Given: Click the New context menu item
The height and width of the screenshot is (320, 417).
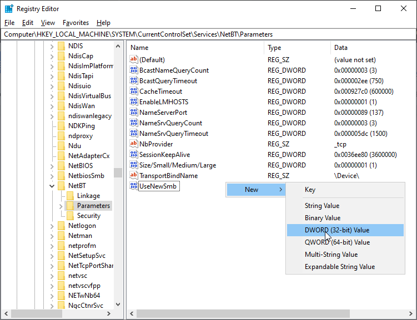Looking at the screenshot, I should [x=256, y=190].
